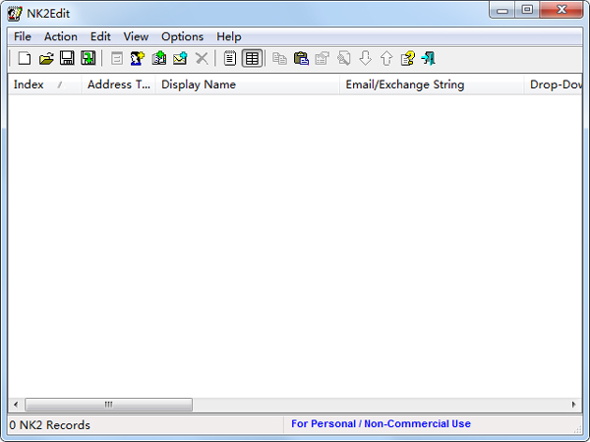590x442 pixels.
Task: Add a new record with person icon
Action: 138,59
